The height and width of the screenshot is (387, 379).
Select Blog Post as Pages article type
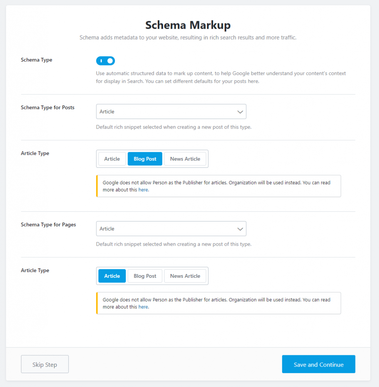pyautogui.click(x=145, y=276)
